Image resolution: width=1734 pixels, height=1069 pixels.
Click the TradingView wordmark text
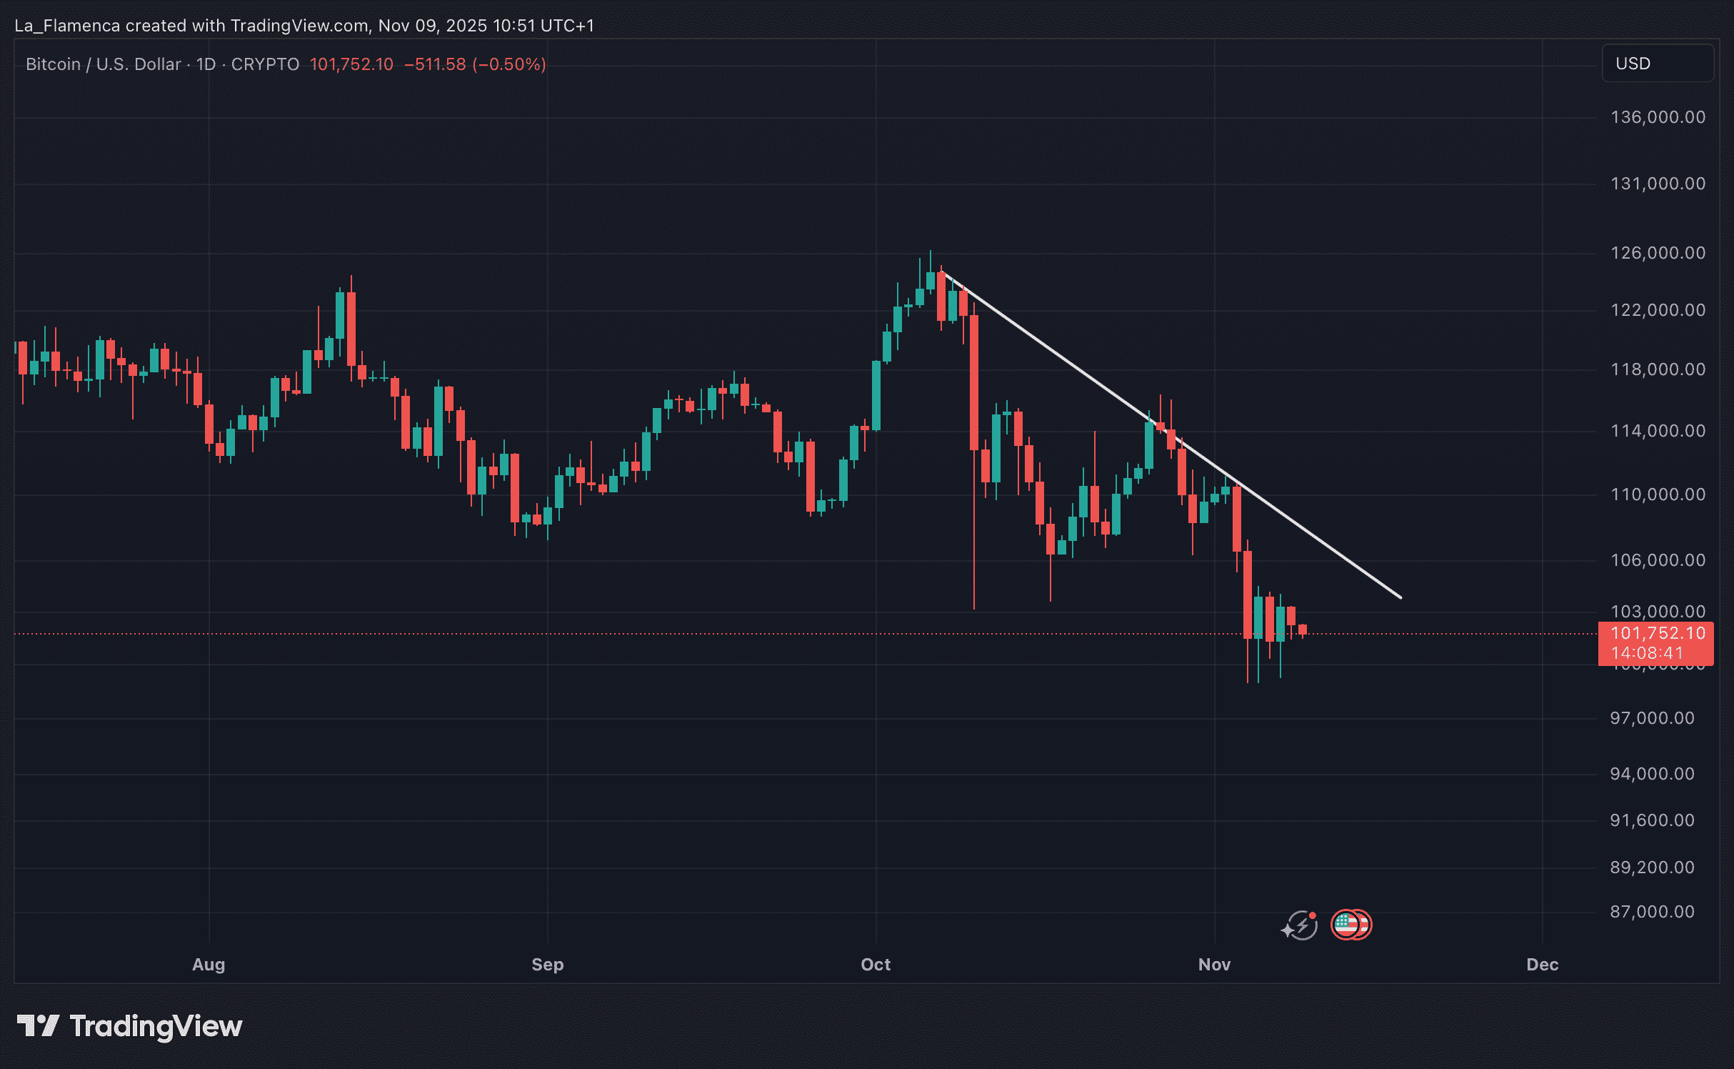click(x=156, y=1026)
